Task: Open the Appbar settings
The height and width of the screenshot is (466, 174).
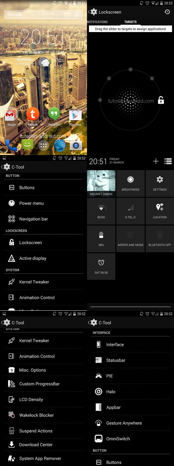Action: click(130, 407)
